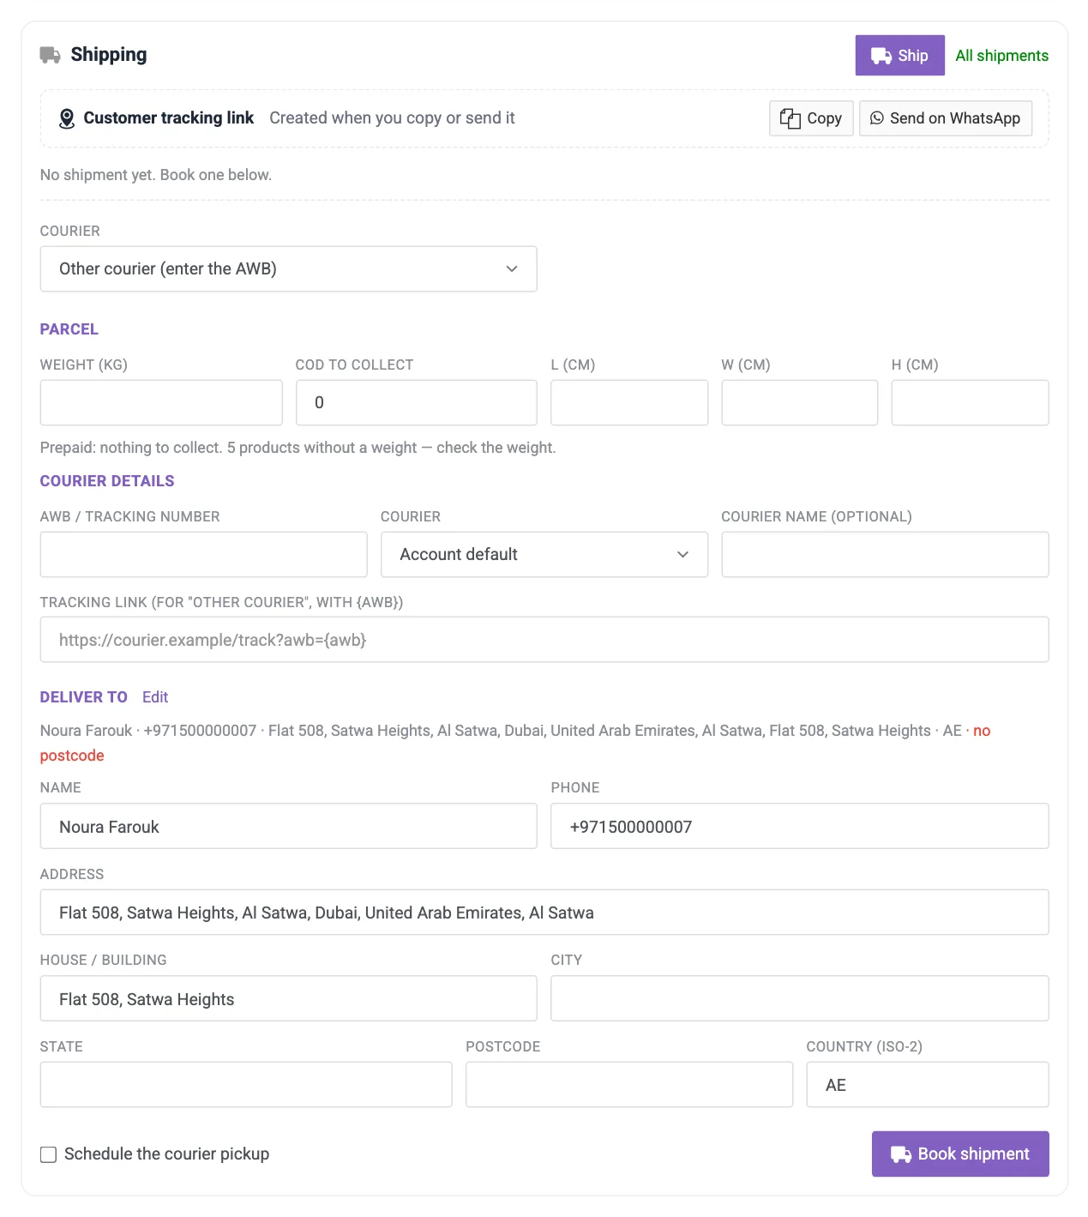Click the Send on WhatsApp button
The width and height of the screenshot is (1088, 1217).
946,118
